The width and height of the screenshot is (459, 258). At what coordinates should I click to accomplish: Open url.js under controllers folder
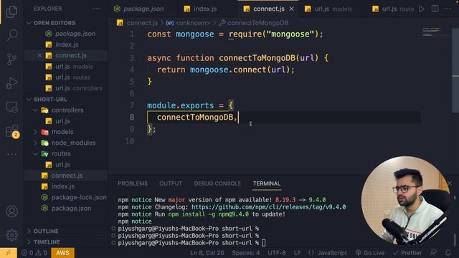(x=62, y=121)
